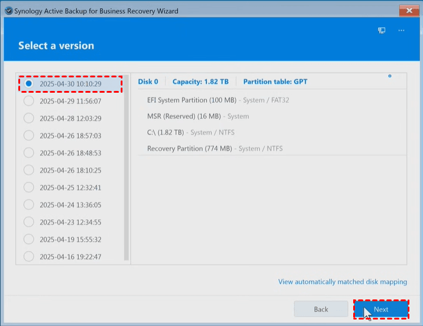Select version 2025-04-19 15:55:32
Screen dimensions: 423x326
[x=29, y=239]
